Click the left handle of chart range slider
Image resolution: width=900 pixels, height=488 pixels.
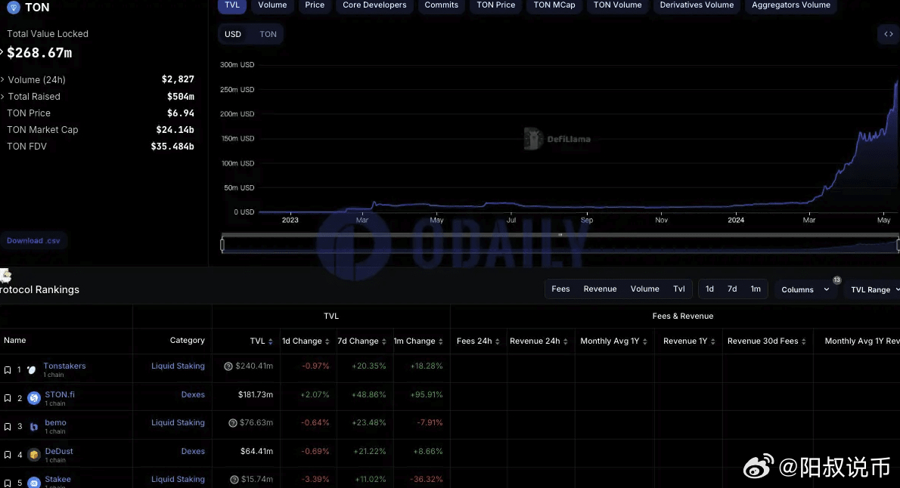[222, 245]
